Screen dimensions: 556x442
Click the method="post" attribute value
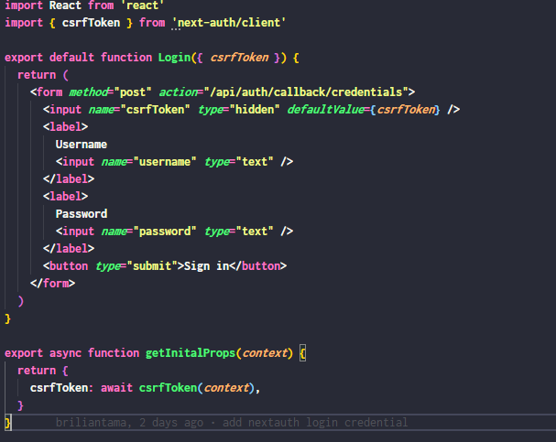coord(133,92)
